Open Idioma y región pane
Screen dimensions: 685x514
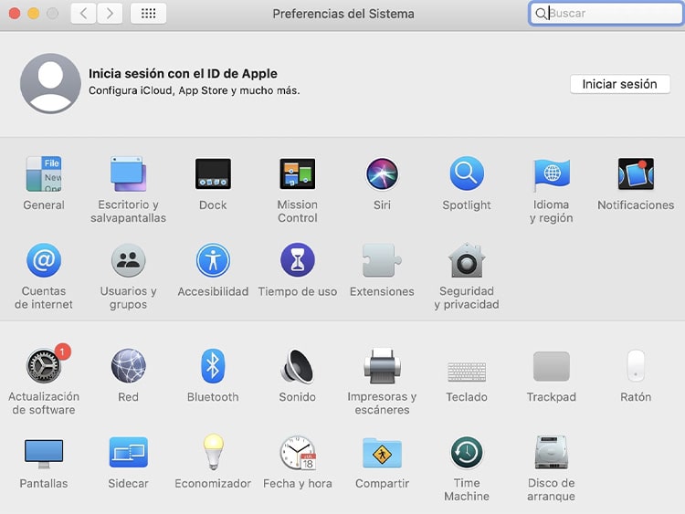pos(552,174)
